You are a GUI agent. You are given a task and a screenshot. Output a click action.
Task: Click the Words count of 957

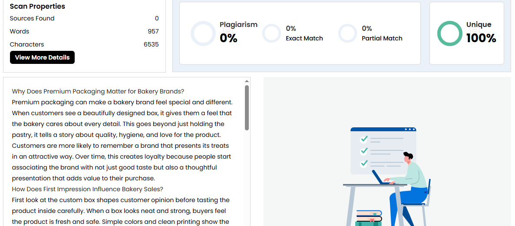coord(153,31)
